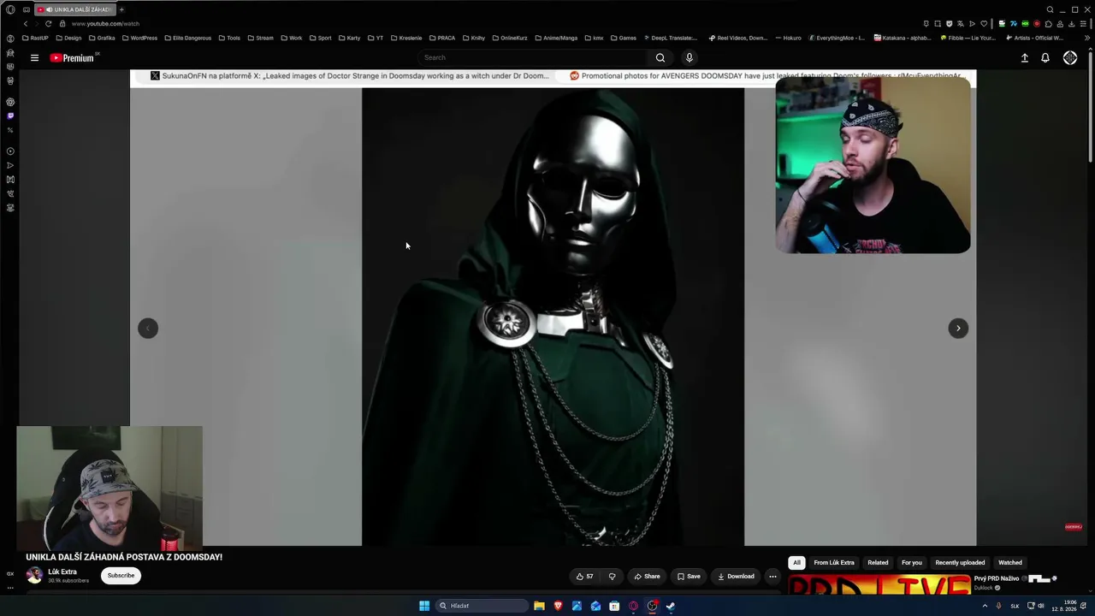Select the 'From Lůk Extra' filter chip
Image resolution: width=1095 pixels, height=616 pixels.
(834, 563)
